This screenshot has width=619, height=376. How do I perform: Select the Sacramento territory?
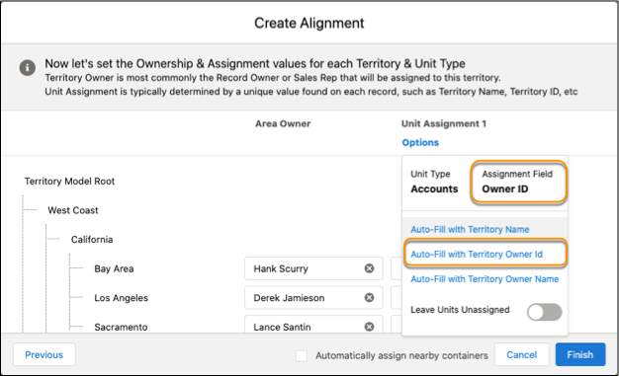[121, 327]
